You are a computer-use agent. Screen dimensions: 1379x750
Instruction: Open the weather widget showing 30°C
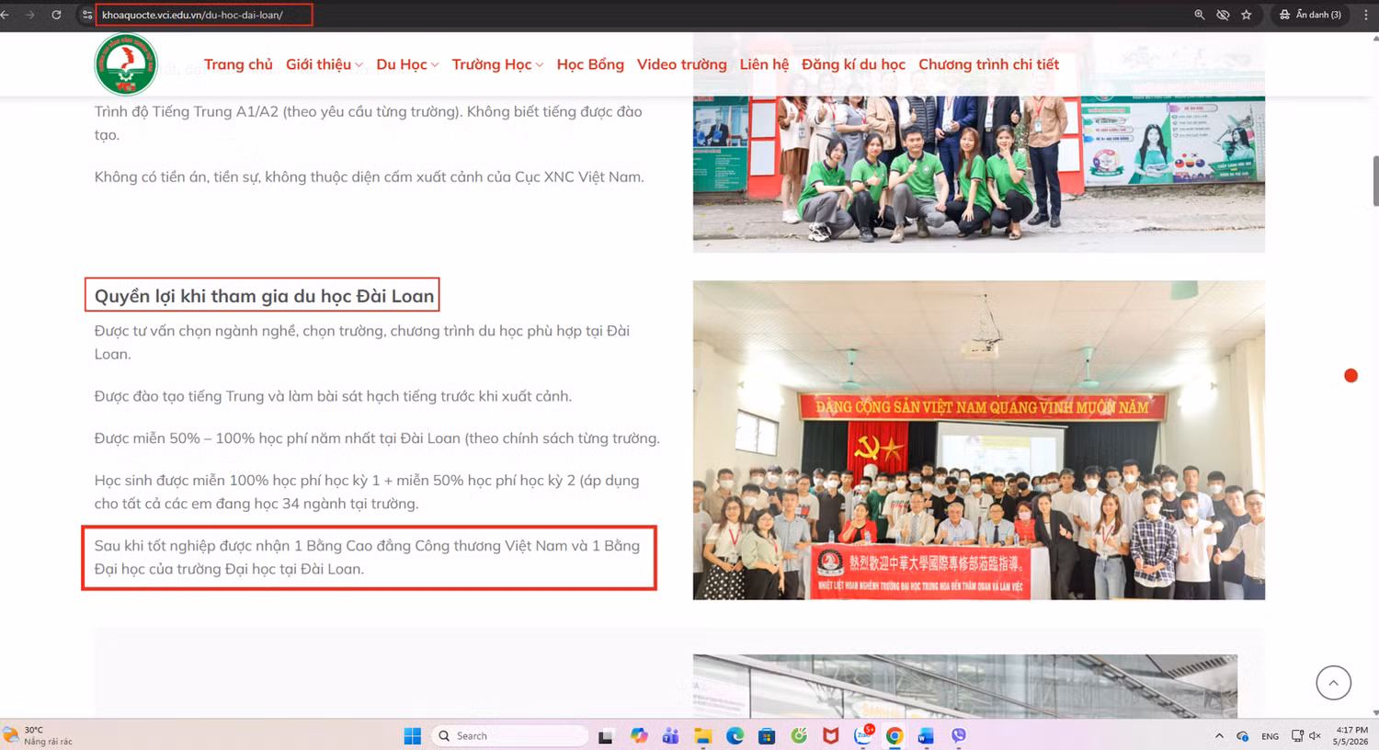[38, 735]
